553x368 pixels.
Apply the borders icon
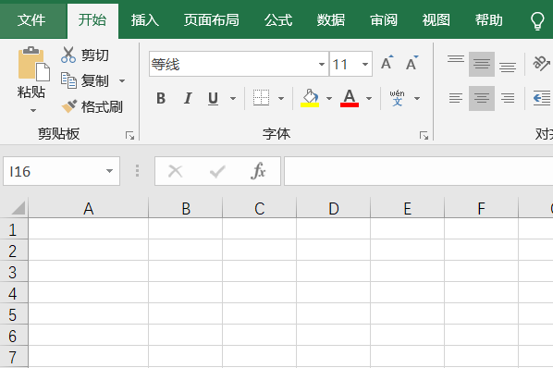(x=261, y=98)
